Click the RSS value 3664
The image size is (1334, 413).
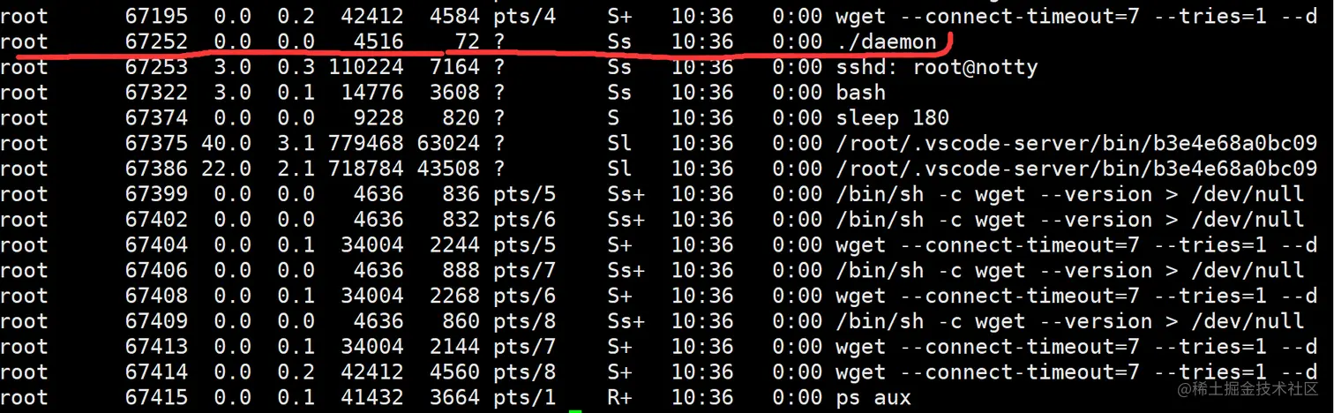(x=454, y=398)
